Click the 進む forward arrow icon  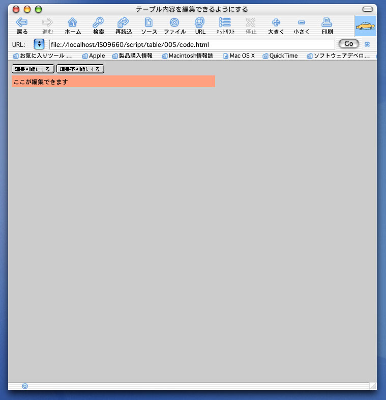point(47,22)
